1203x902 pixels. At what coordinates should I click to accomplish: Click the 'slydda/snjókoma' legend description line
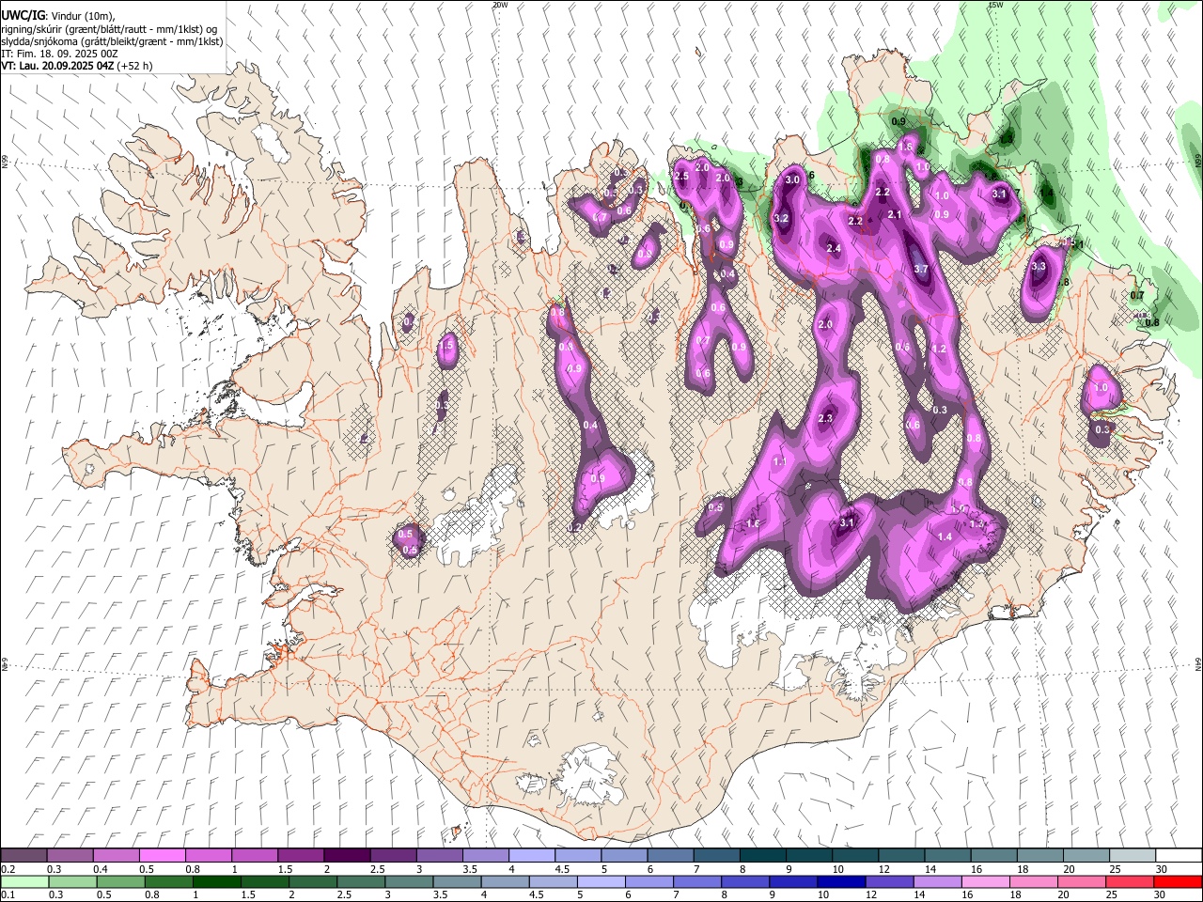[112, 41]
